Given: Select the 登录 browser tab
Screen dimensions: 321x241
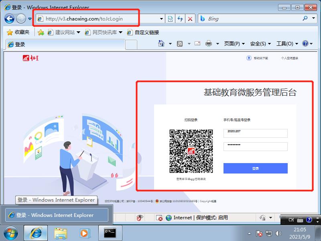Looking at the screenshot, I should pyautogui.click(x=65, y=45).
